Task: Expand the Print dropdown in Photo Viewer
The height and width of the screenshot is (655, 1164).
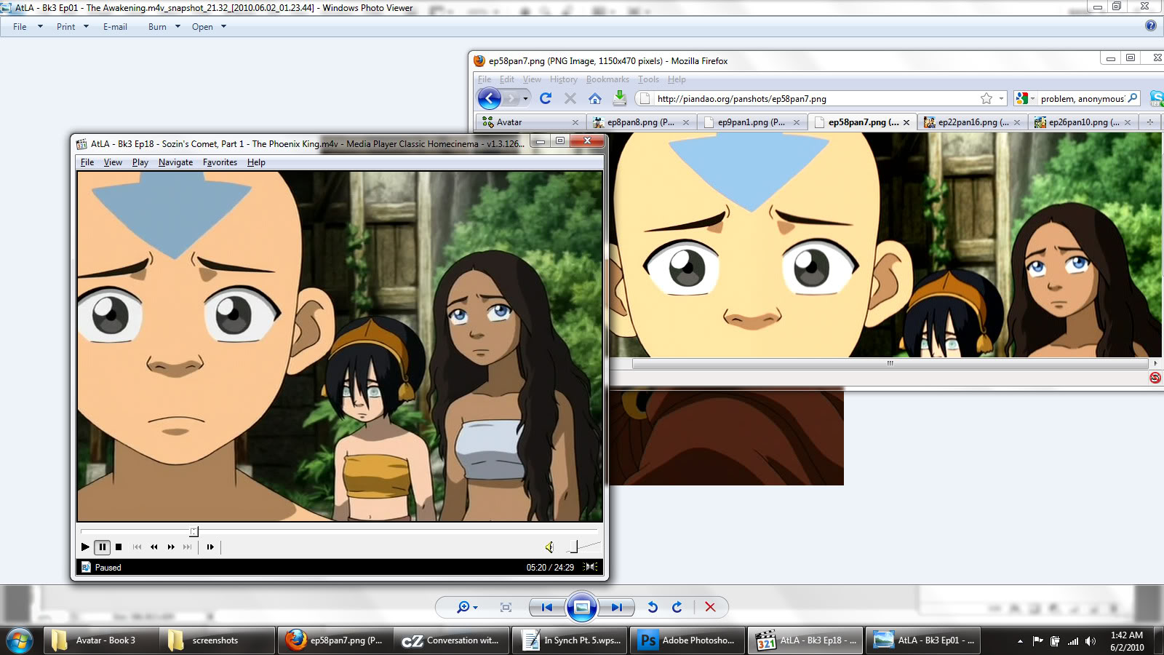Action: click(x=86, y=26)
